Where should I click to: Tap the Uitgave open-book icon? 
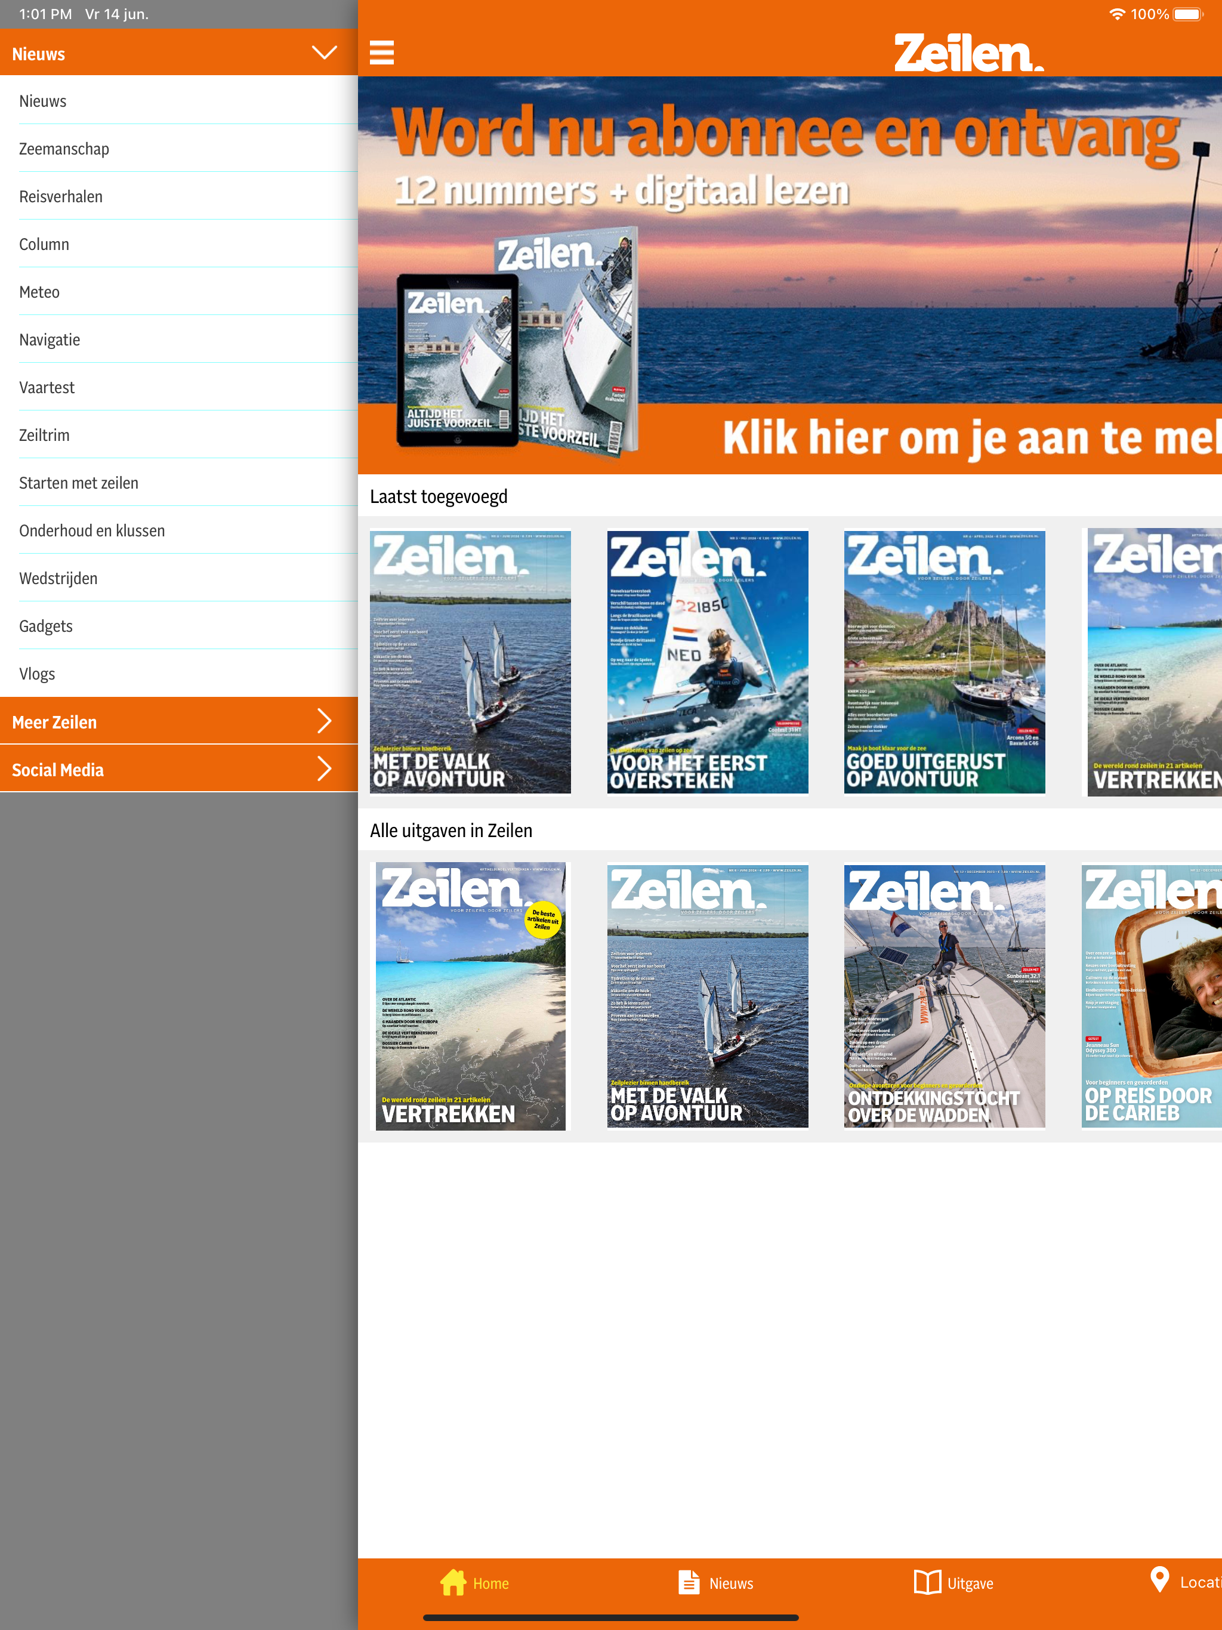927,1582
